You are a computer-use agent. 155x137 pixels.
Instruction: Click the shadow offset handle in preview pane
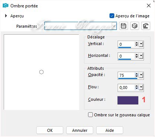[x=41, y=72]
